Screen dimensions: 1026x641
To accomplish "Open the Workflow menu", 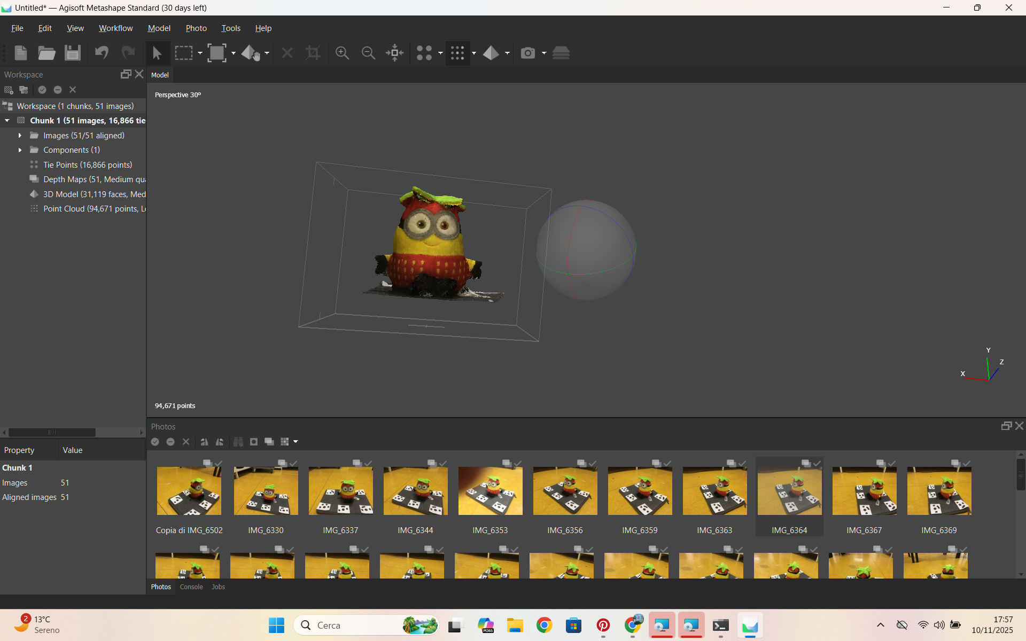I will click(115, 28).
